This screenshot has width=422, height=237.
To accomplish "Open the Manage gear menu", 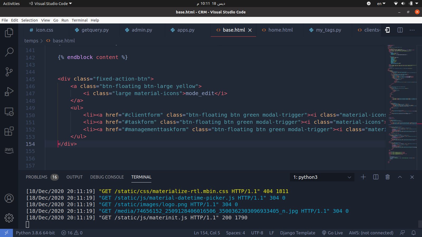I will [9, 218].
